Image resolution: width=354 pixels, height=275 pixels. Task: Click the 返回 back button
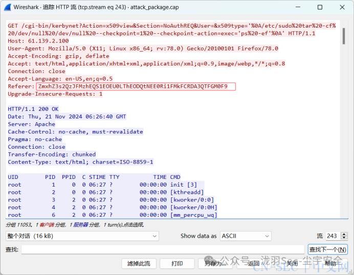254,263
